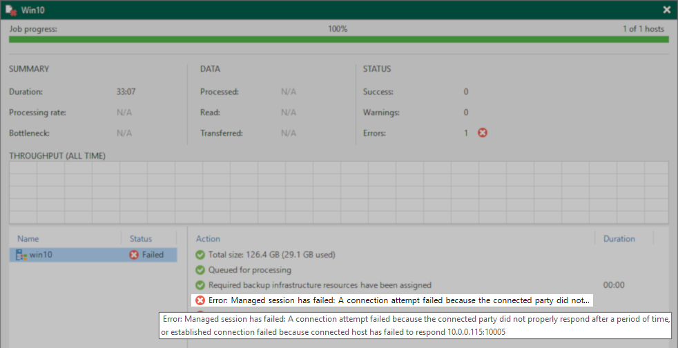
Task: Click the red Failed status icon for win10
Action: 134,255
